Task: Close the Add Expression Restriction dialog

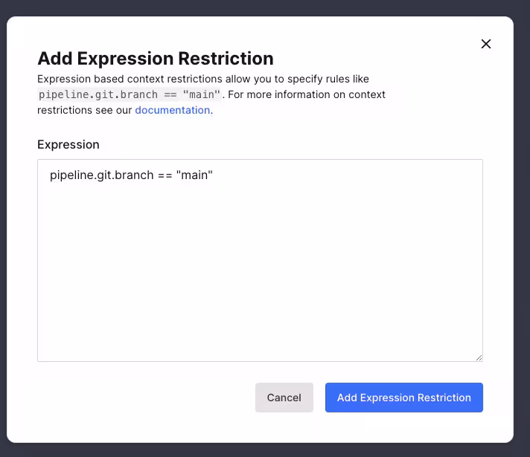Action: pos(486,44)
